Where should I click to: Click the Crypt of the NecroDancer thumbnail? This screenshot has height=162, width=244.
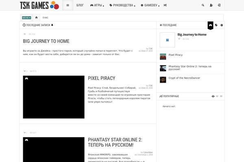(x=163, y=80)
